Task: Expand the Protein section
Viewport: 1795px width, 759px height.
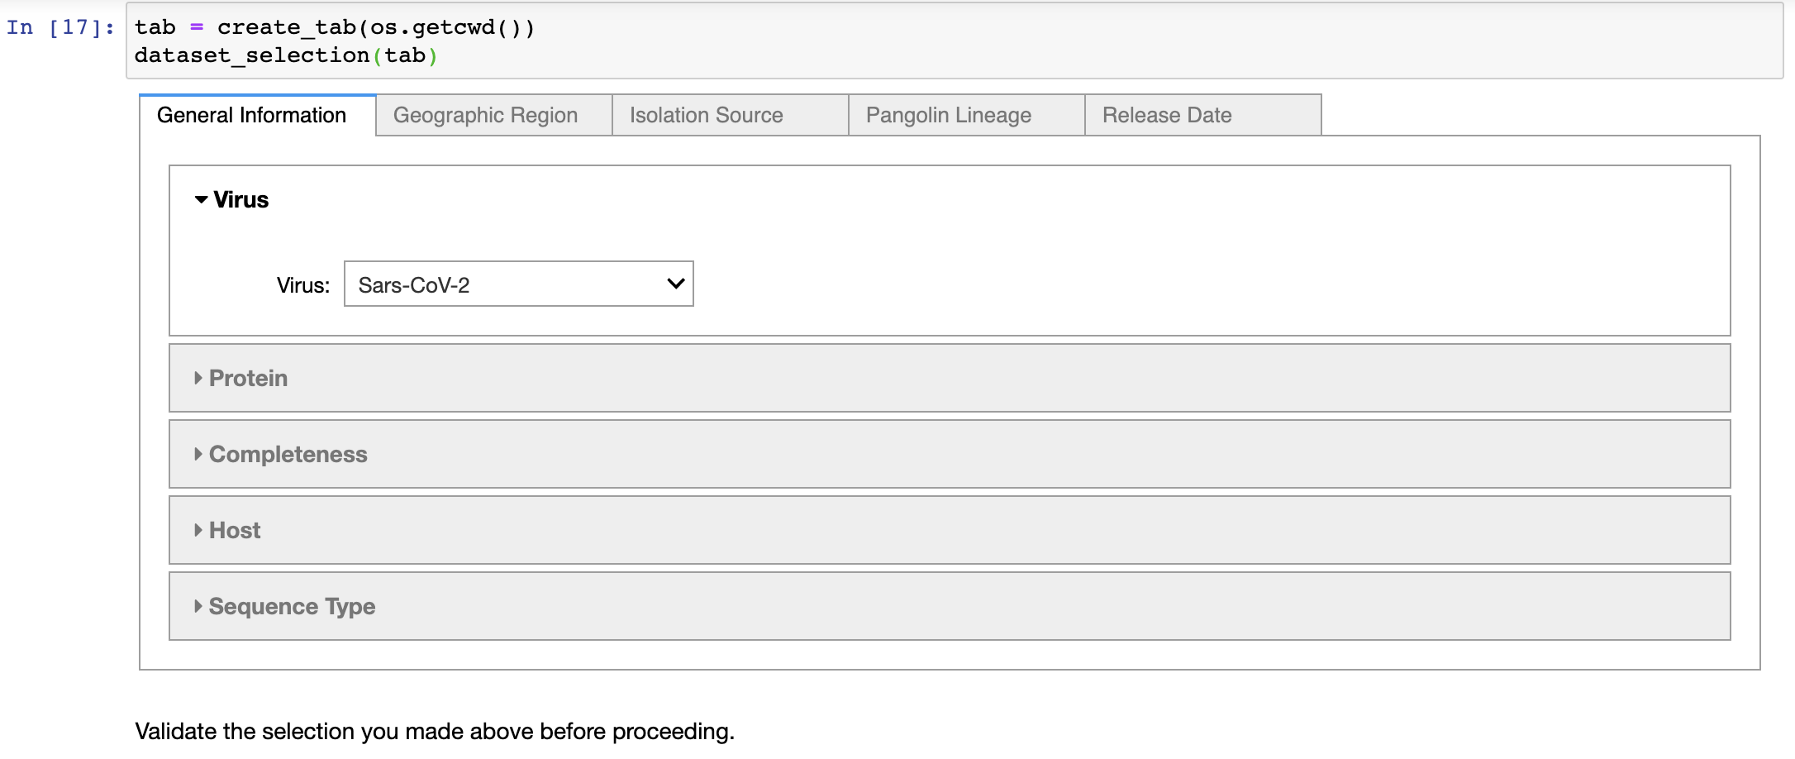Action: click(x=247, y=378)
